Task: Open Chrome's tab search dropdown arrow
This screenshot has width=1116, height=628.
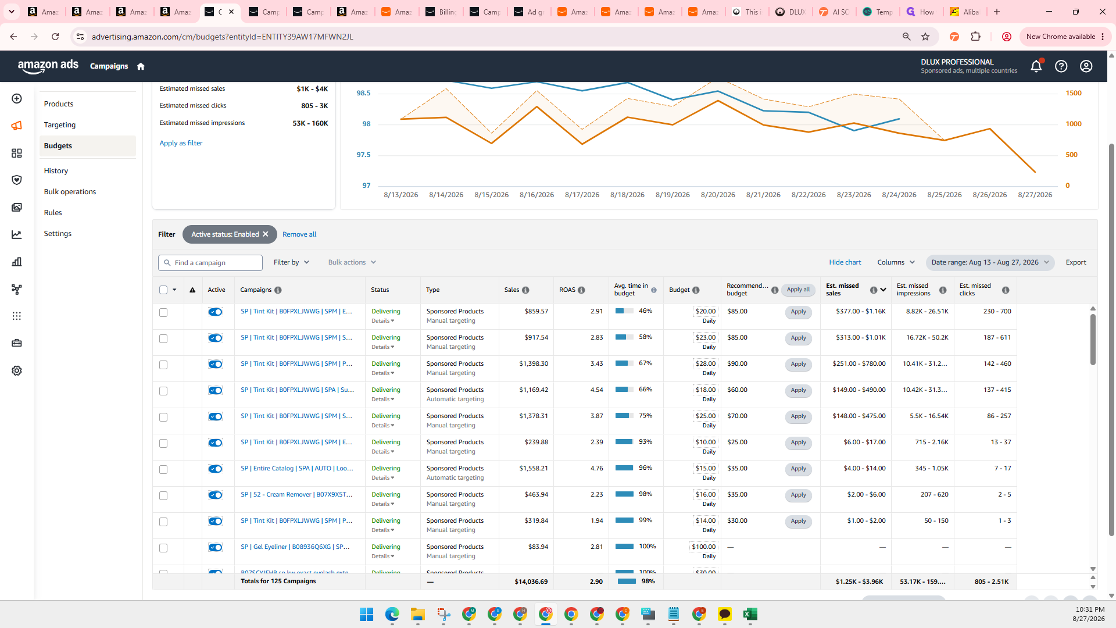Action: tap(11, 12)
